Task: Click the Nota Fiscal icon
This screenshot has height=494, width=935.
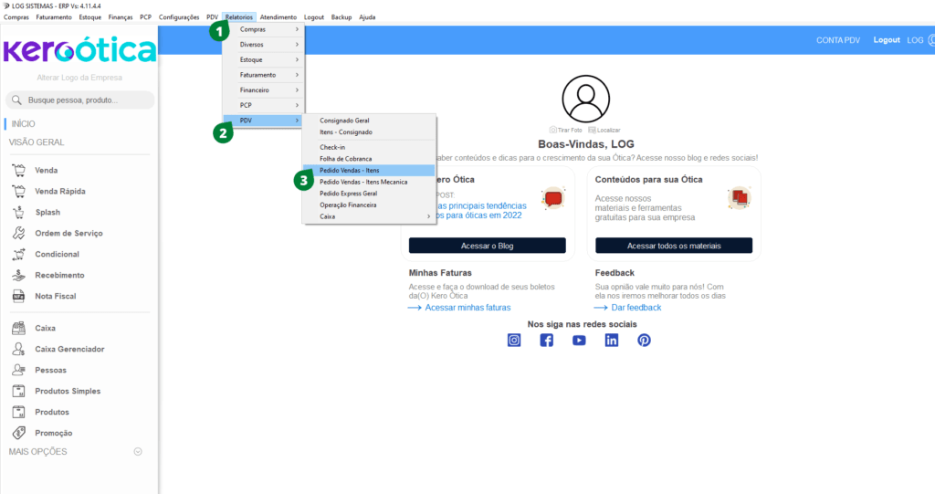Action: click(x=19, y=296)
